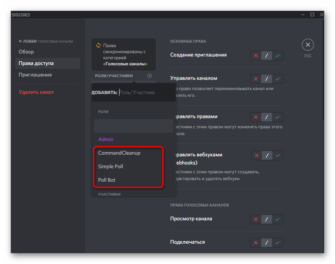335x264 pixels.
Task: Set Управлять каналом permission to neutral slash
Action: 266,79
